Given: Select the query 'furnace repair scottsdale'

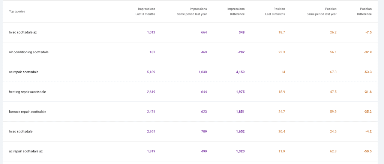Looking at the screenshot, I should point(28,112).
